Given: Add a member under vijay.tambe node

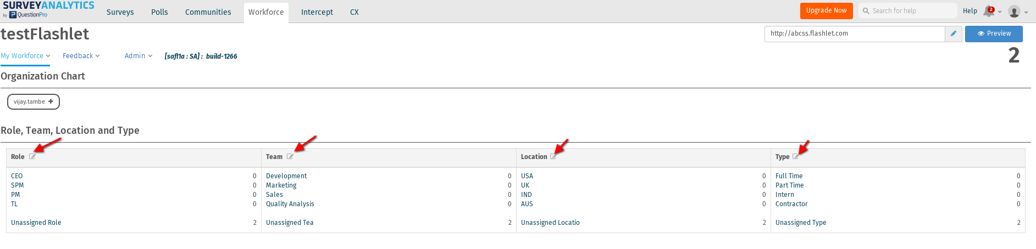Looking at the screenshot, I should pyautogui.click(x=51, y=101).
